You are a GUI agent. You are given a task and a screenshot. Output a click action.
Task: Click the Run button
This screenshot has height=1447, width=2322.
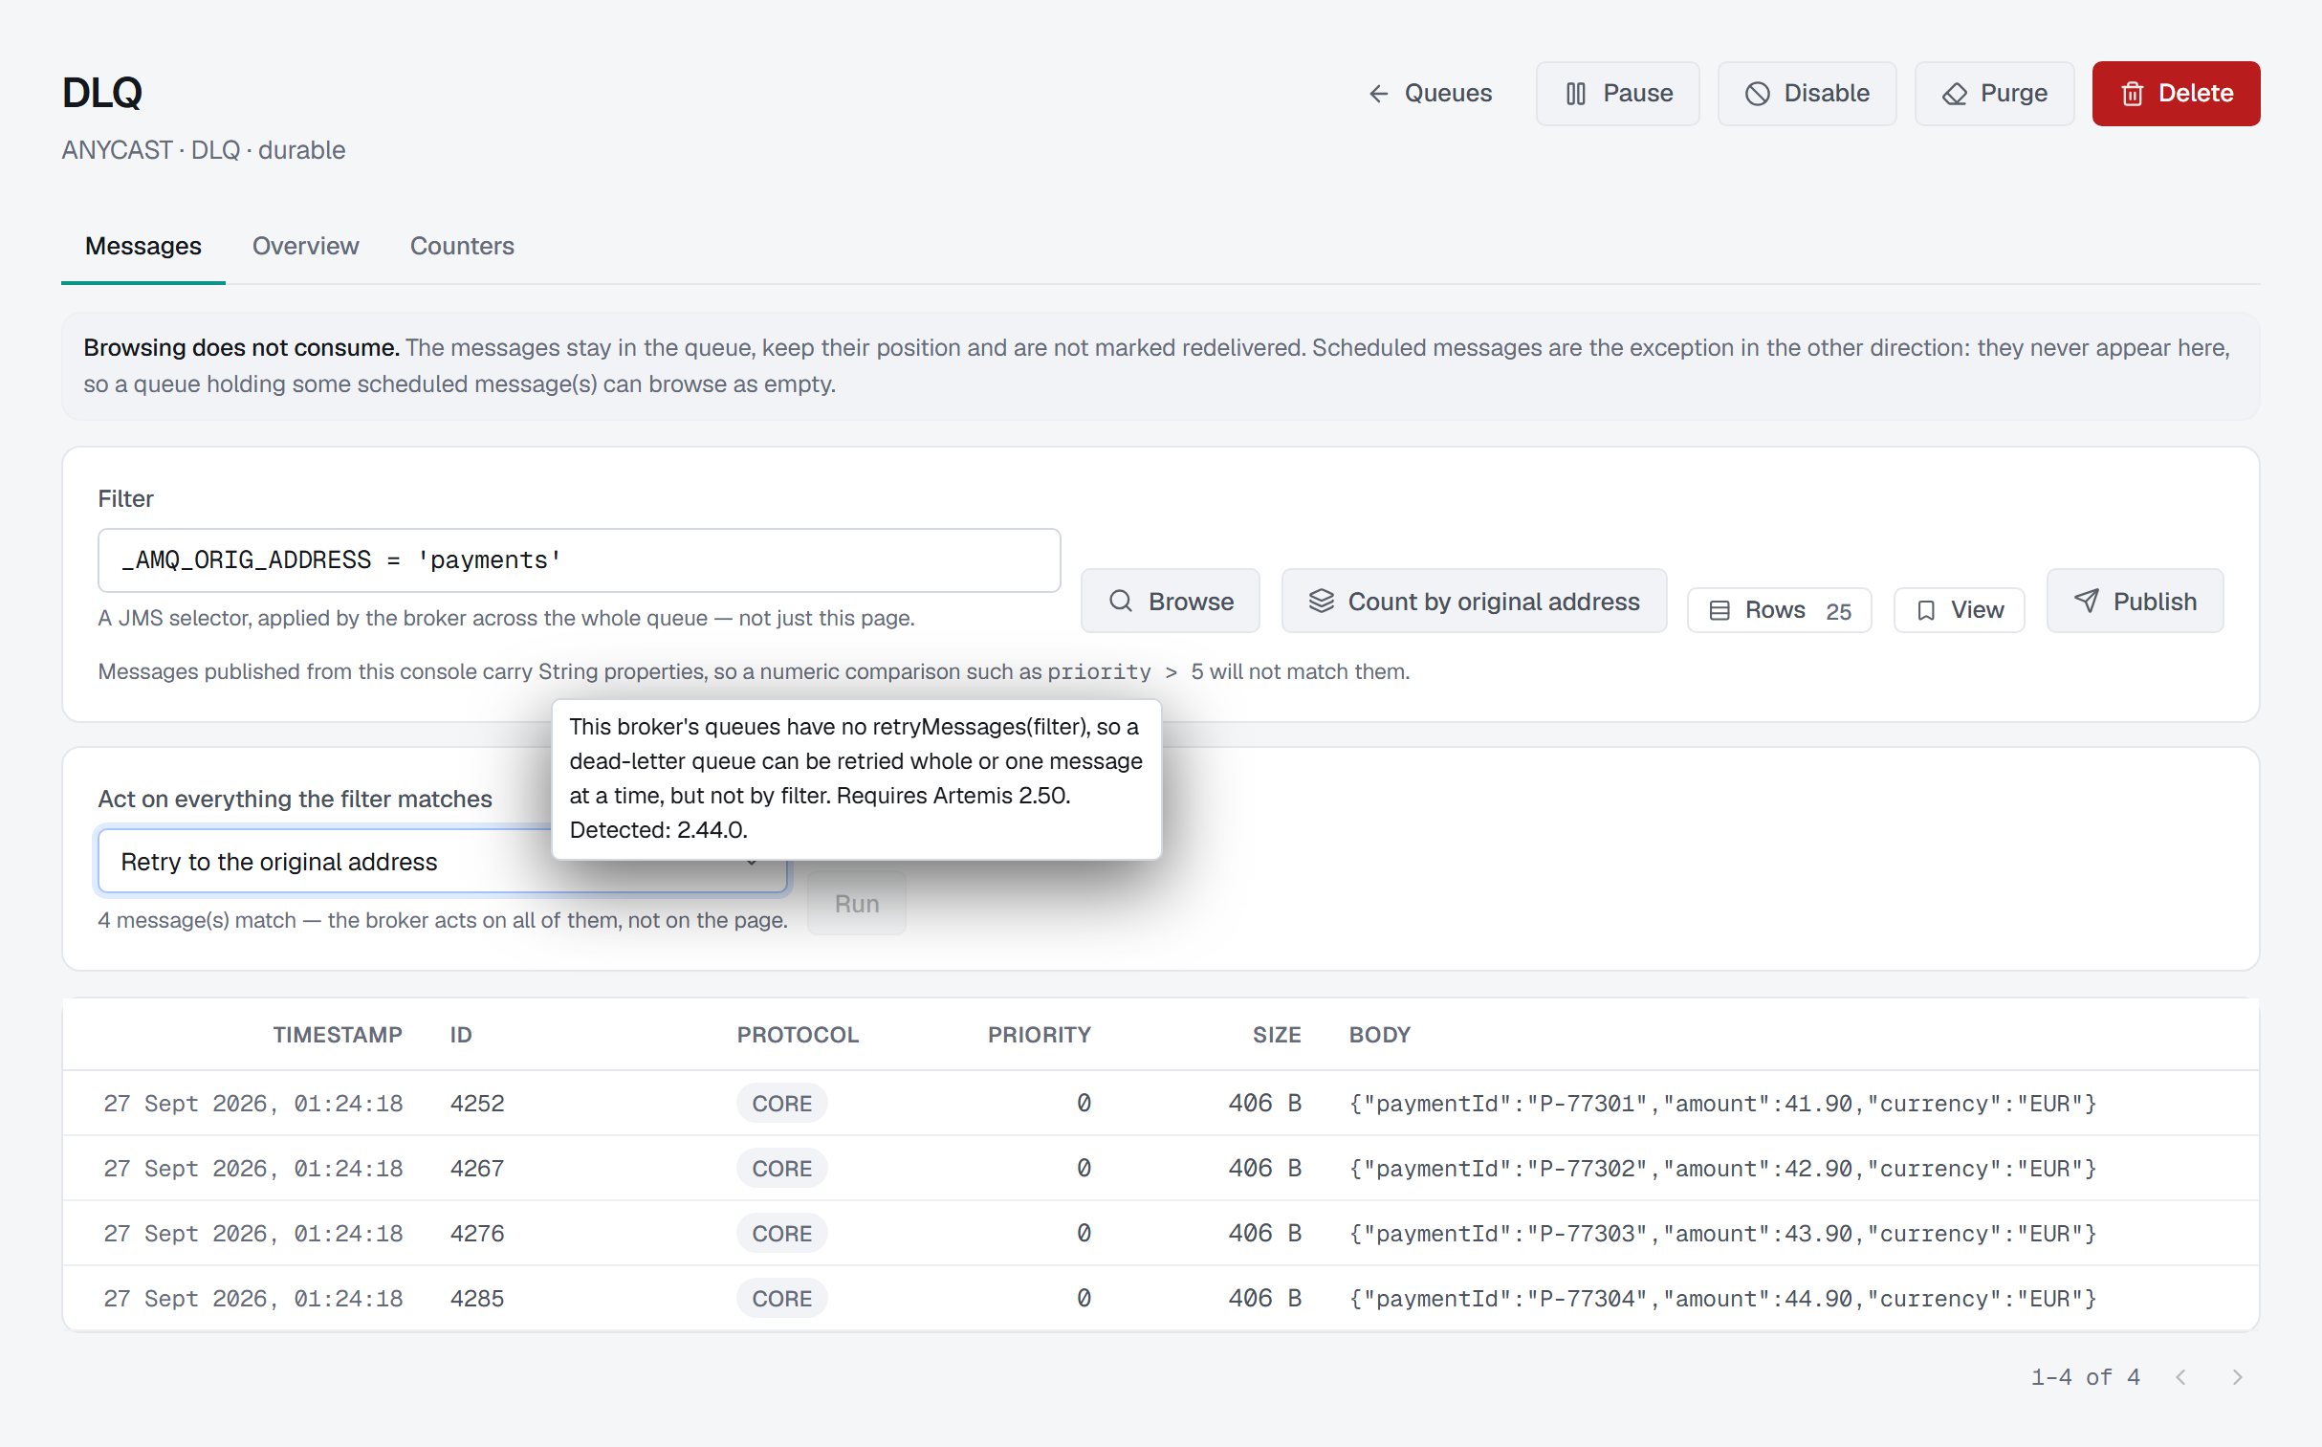(x=856, y=904)
